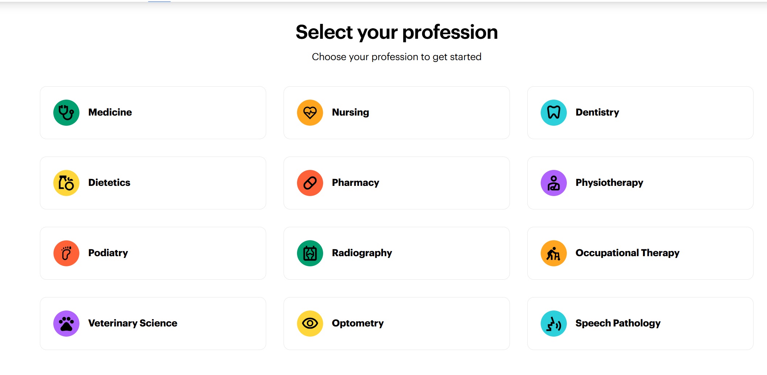
Task: Select Pharmacy as your profession
Action: [397, 183]
